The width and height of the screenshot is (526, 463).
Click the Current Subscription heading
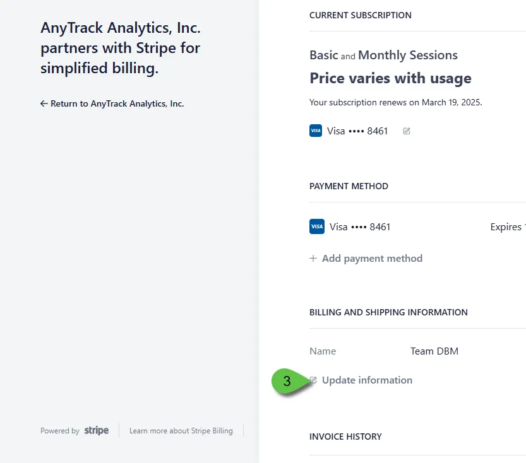click(x=361, y=15)
